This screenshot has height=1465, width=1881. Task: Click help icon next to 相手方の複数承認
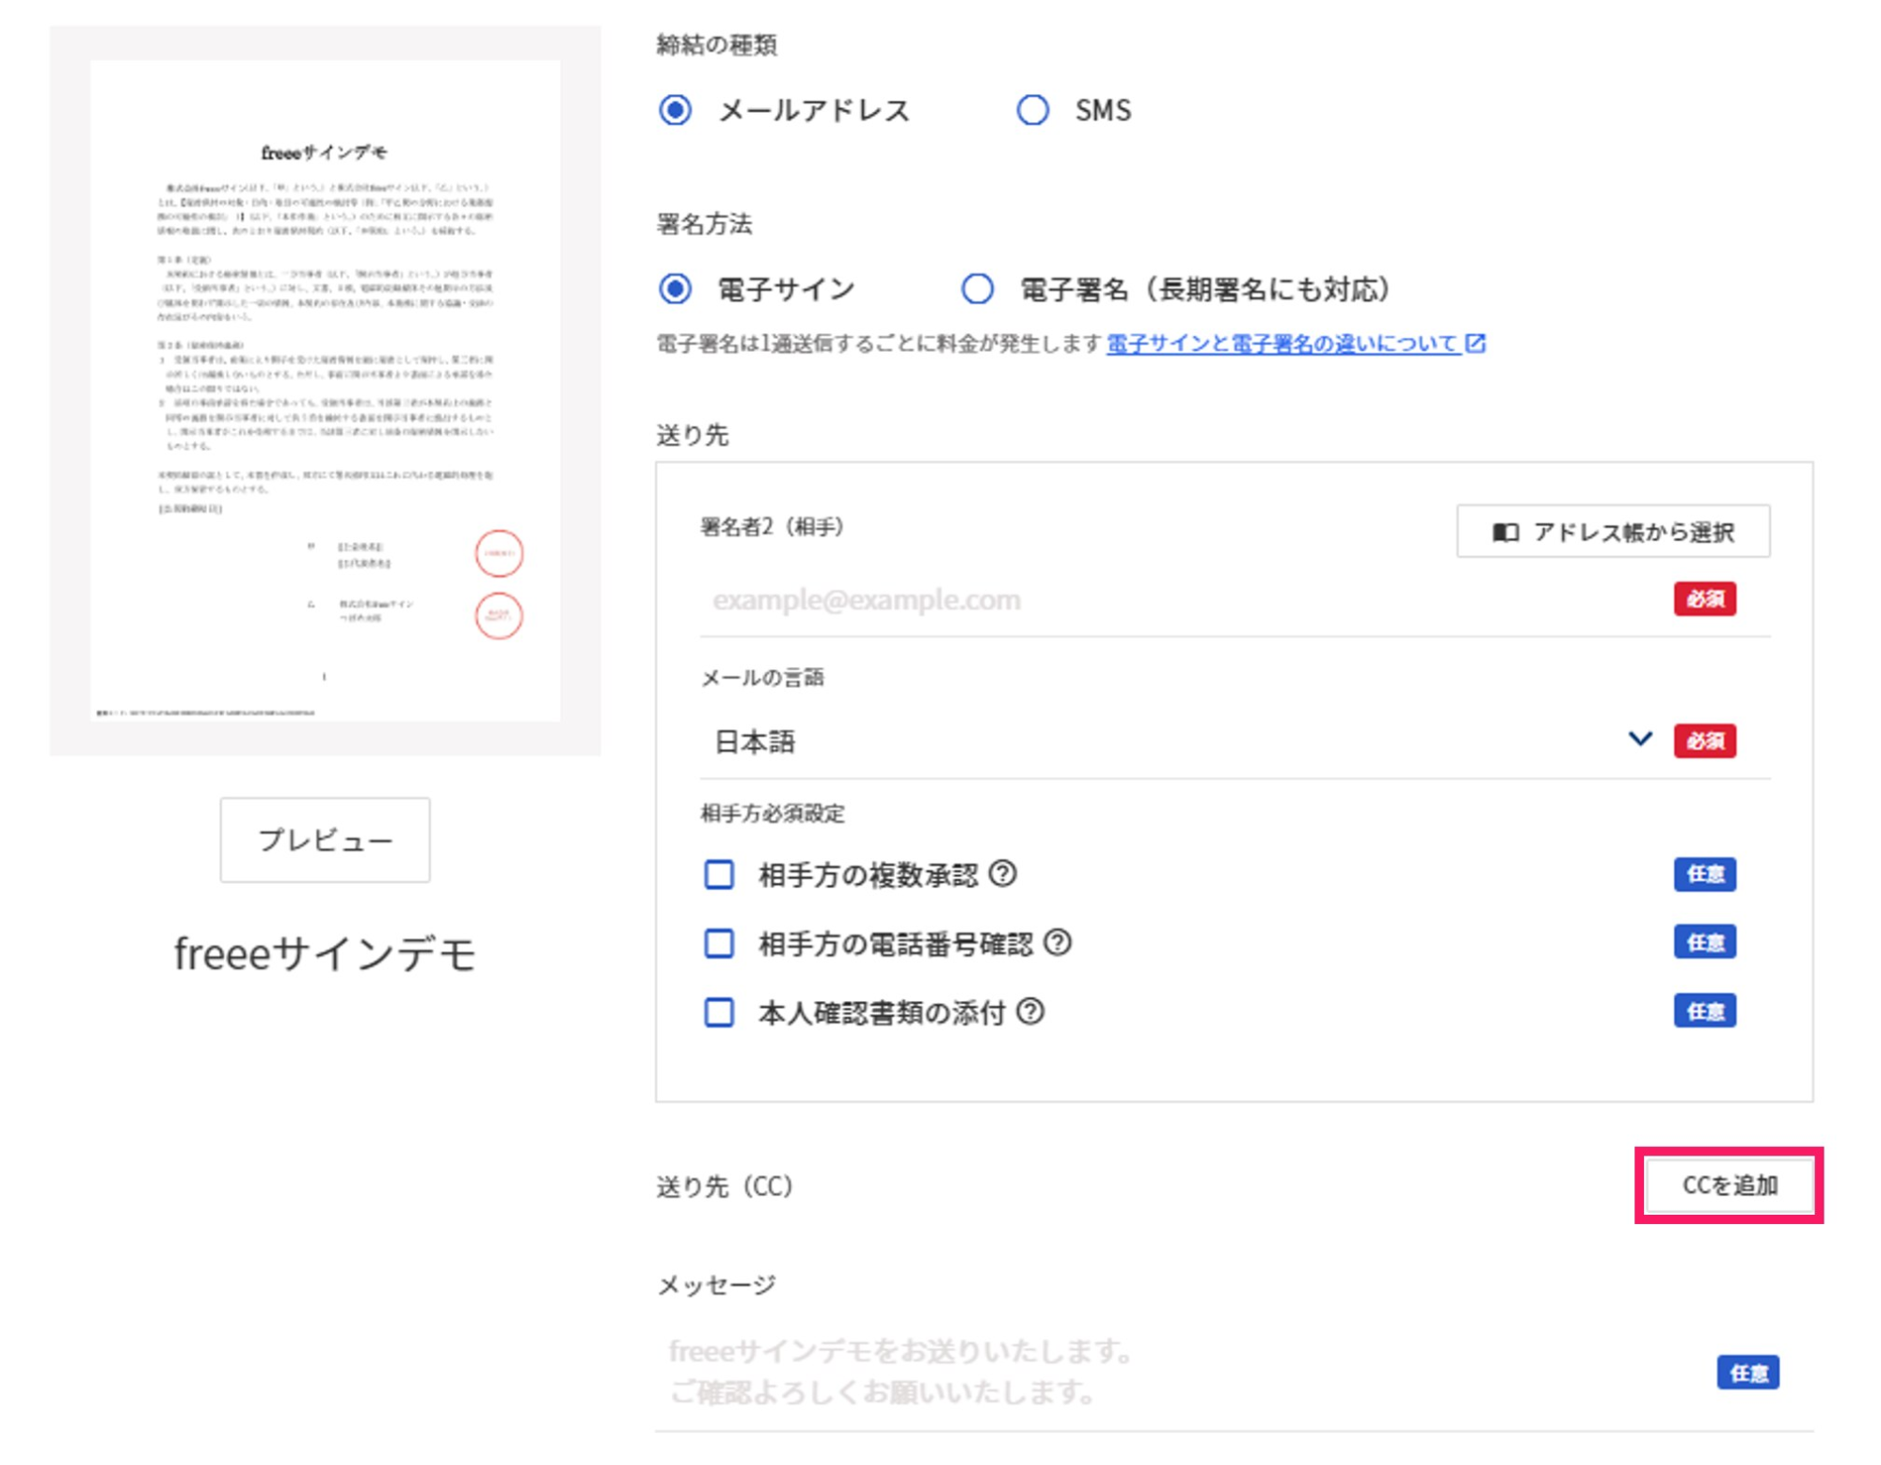[x=1003, y=874]
